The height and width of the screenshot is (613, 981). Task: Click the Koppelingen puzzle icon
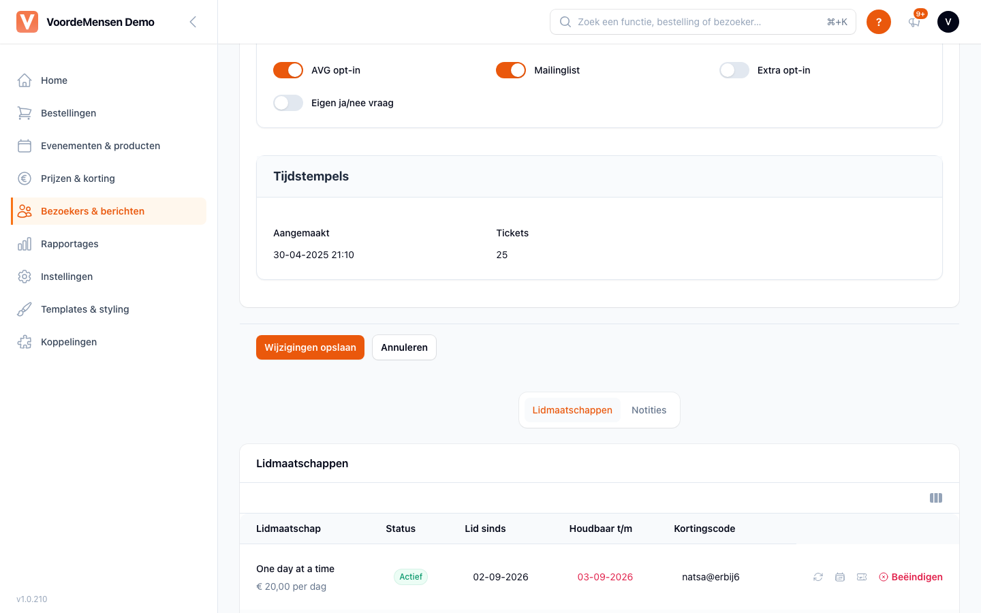pos(25,342)
